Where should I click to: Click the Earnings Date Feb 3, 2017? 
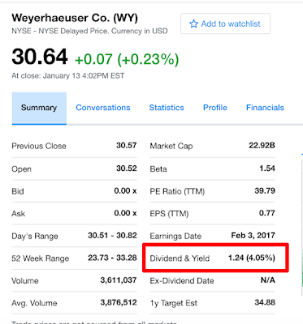click(253, 236)
